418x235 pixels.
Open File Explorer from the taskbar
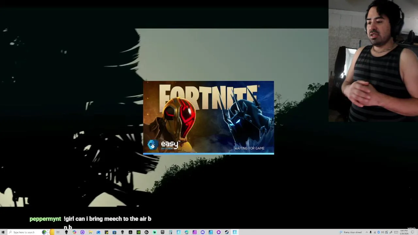[x=90, y=232]
